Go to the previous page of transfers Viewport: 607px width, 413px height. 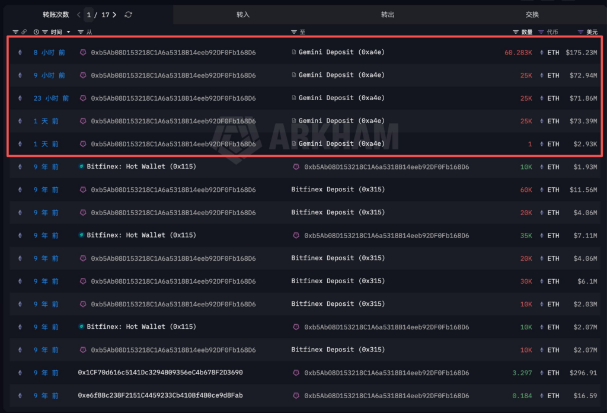[79, 15]
